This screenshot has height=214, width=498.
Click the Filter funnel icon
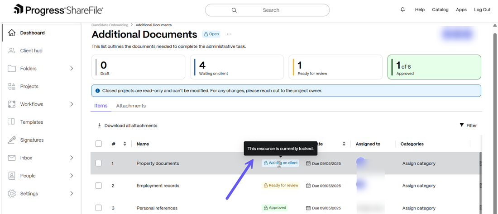coord(462,126)
